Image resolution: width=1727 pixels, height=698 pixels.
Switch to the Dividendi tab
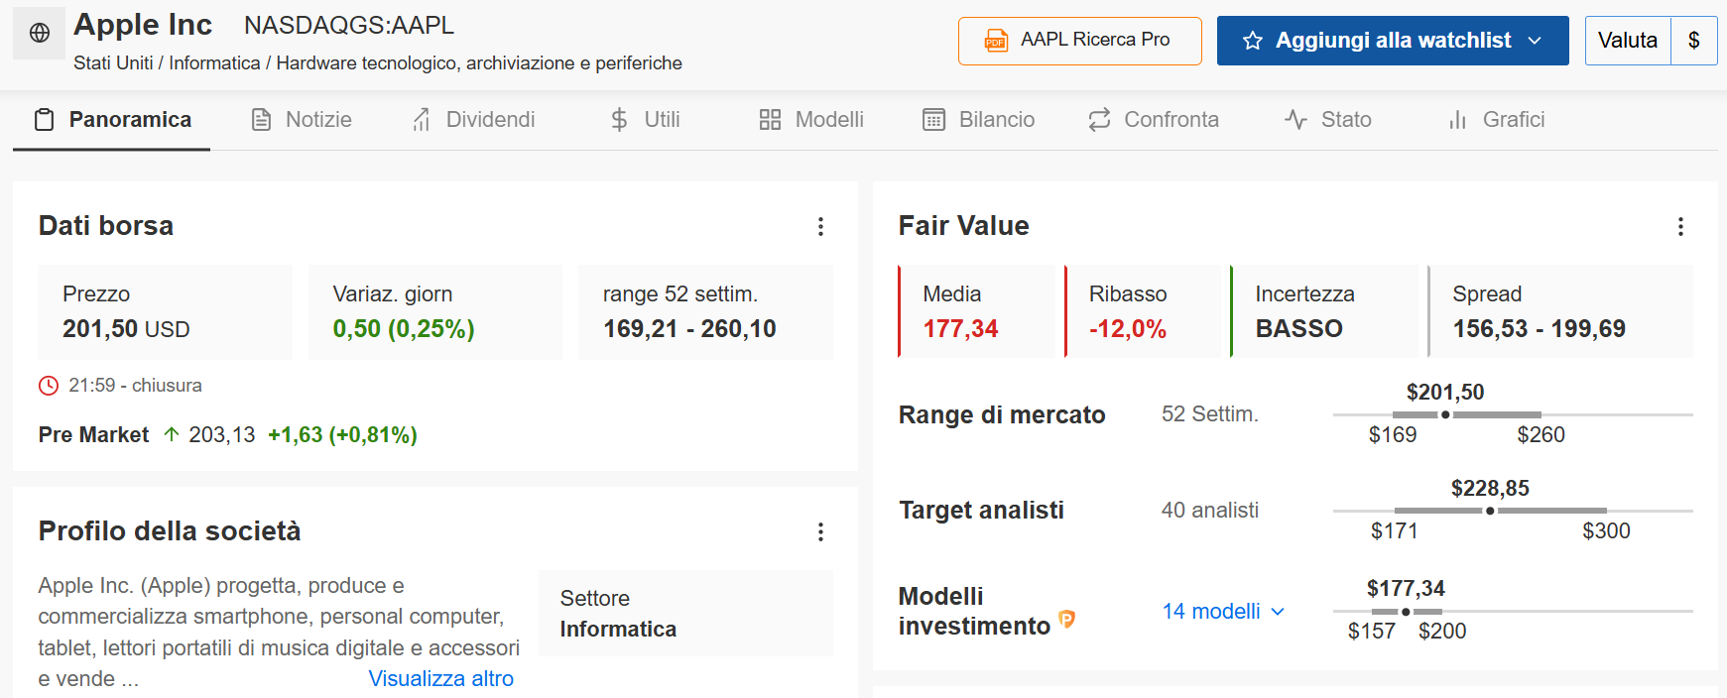(x=473, y=120)
